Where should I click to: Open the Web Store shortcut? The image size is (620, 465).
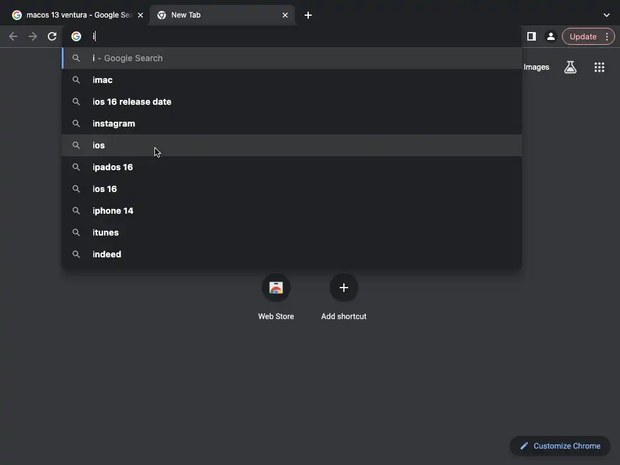(276, 297)
